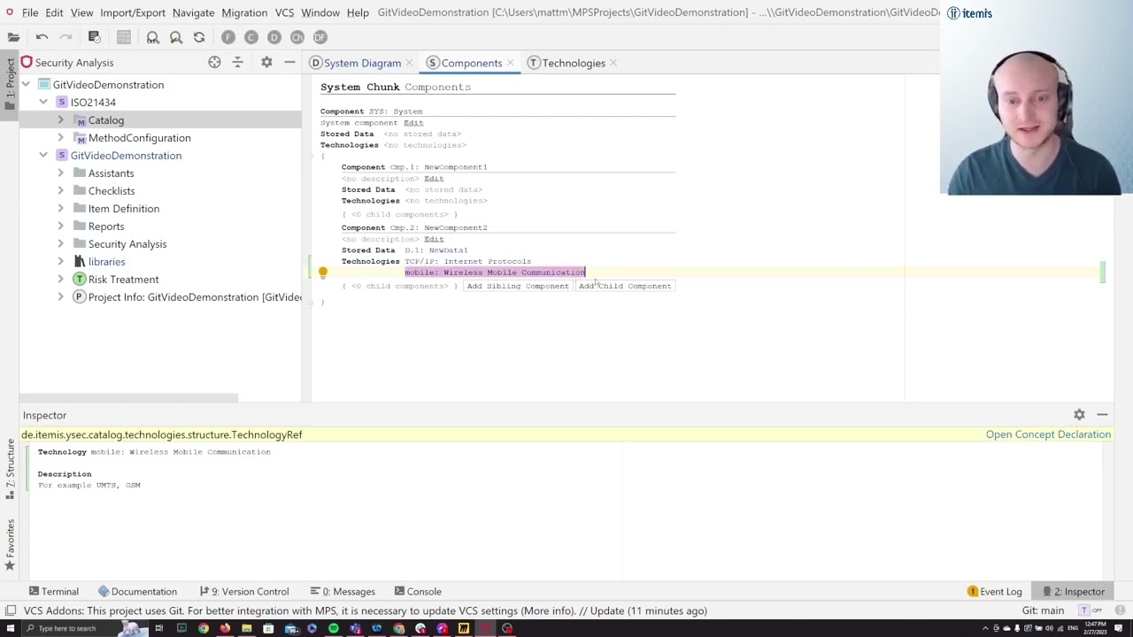Click TCP/IP: Internet Protocols technology
Image resolution: width=1133 pixels, height=637 pixels.
(467, 261)
